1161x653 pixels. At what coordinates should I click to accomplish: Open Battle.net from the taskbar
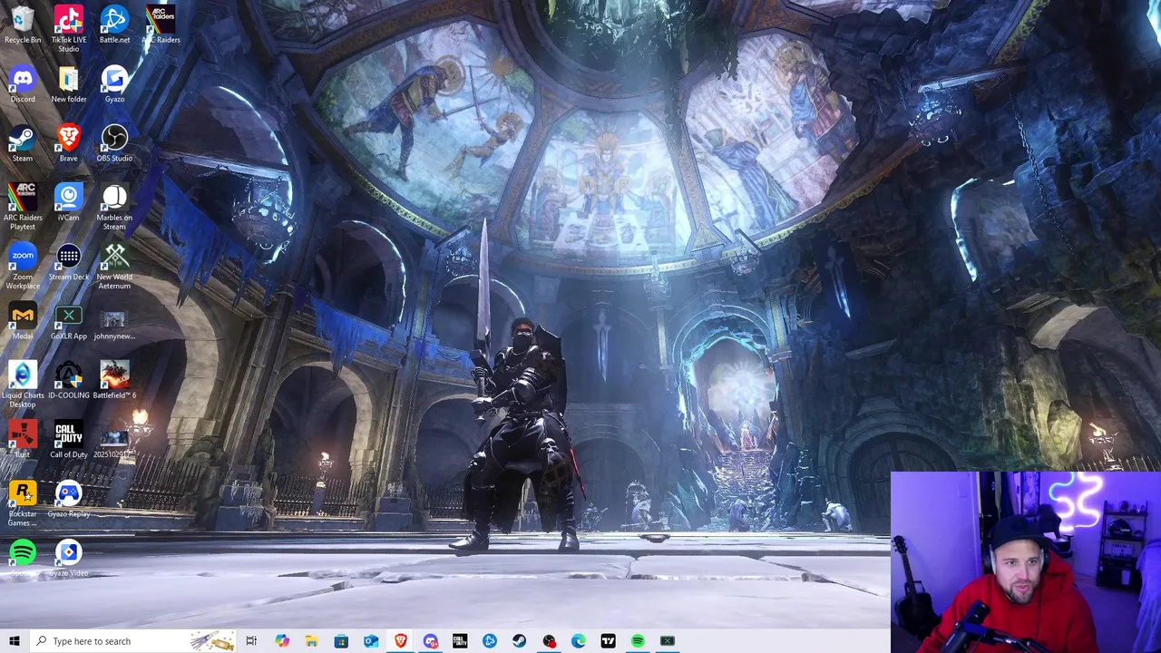click(x=490, y=641)
